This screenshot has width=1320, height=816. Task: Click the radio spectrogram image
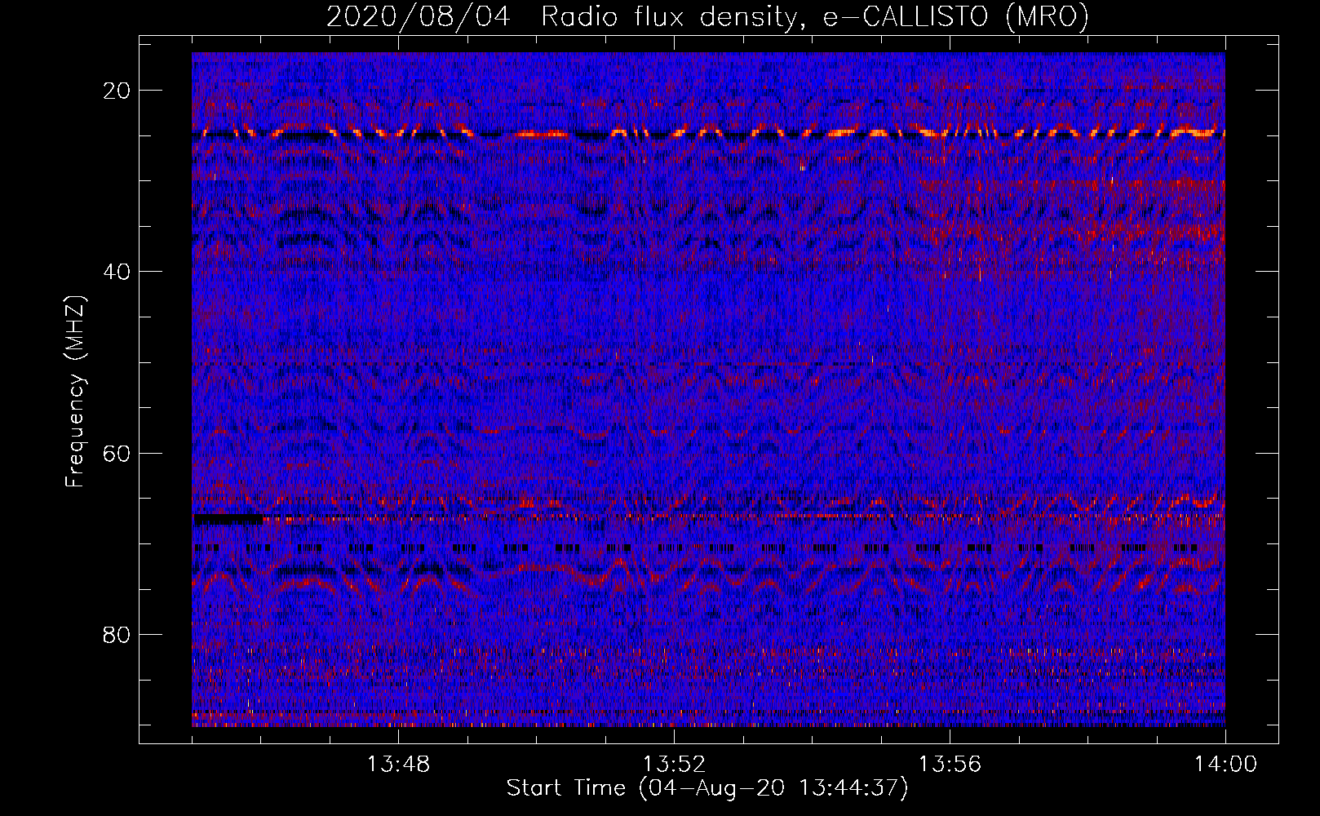pos(708,389)
